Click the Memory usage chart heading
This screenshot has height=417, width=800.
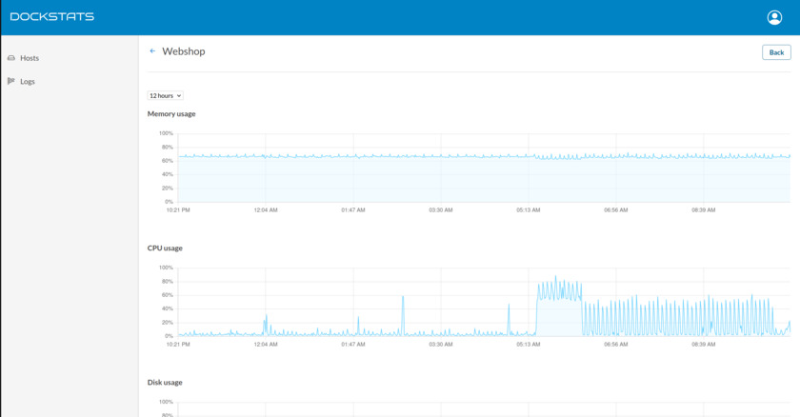pos(171,114)
